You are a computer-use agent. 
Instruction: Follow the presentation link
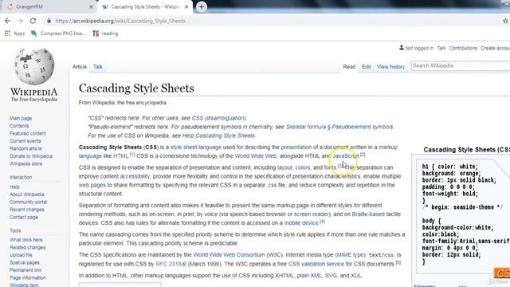pyautogui.click(x=296, y=147)
